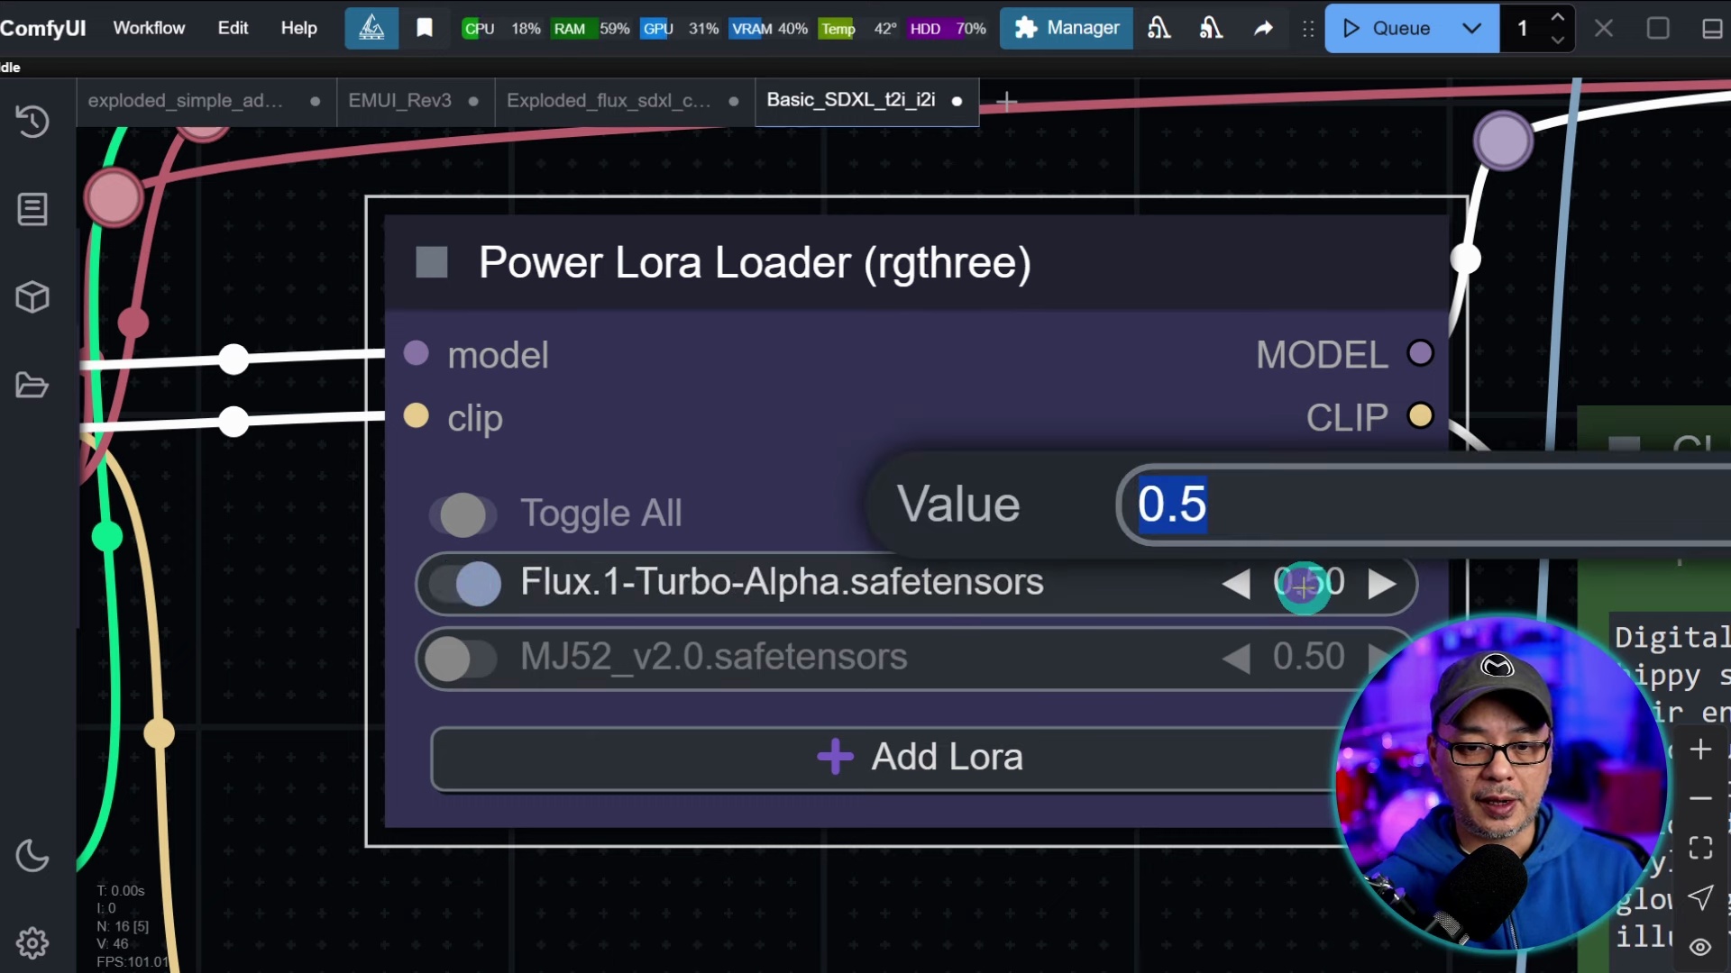Click the MODEL output connector dot
The height and width of the screenshot is (973, 1731).
click(1420, 353)
